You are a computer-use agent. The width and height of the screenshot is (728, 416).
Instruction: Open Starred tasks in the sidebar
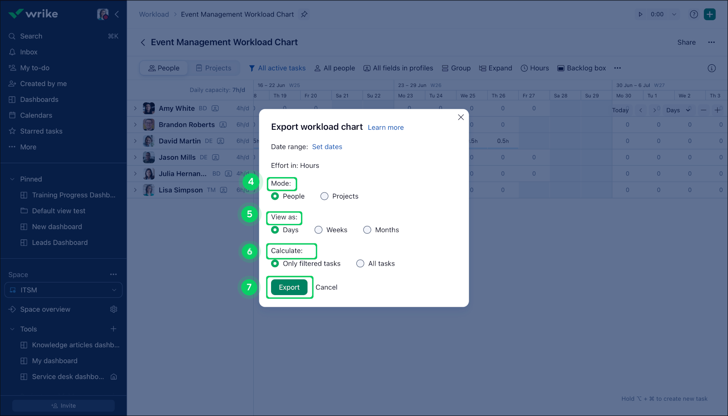point(41,131)
